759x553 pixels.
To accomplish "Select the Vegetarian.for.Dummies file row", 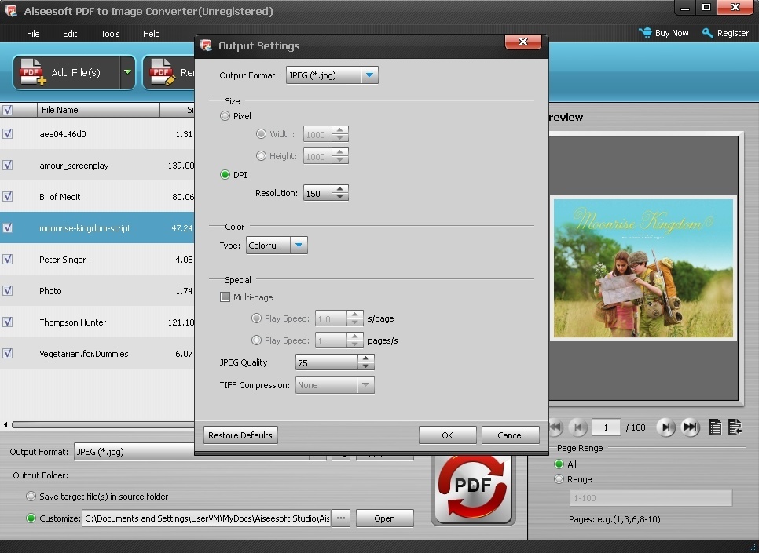I will pos(97,353).
